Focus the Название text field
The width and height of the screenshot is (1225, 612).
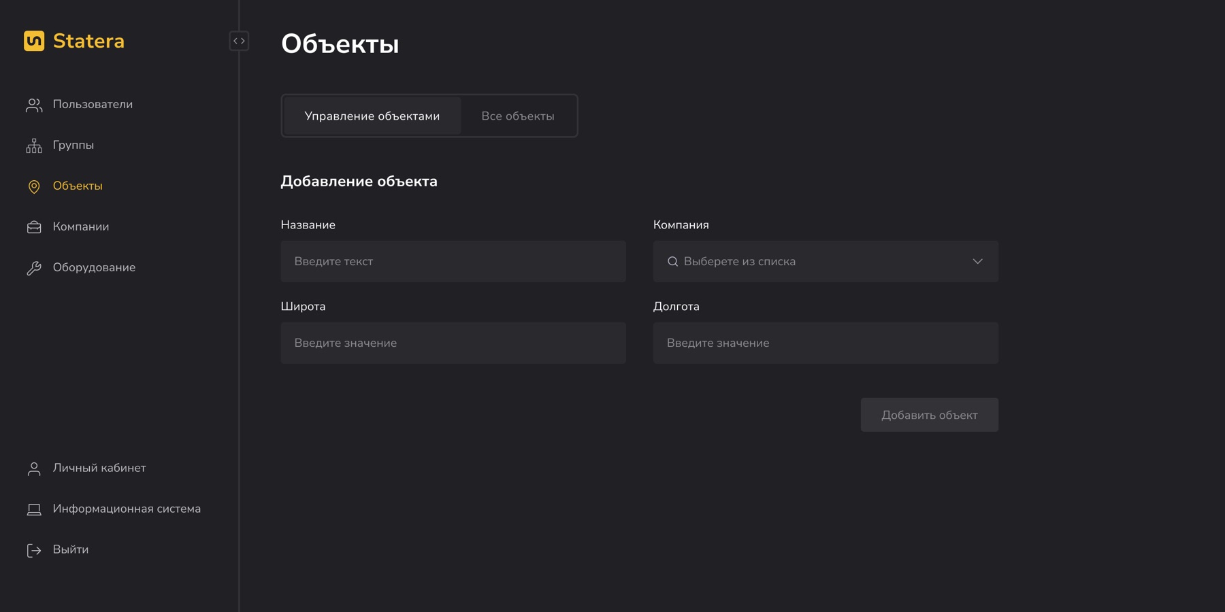pos(453,261)
